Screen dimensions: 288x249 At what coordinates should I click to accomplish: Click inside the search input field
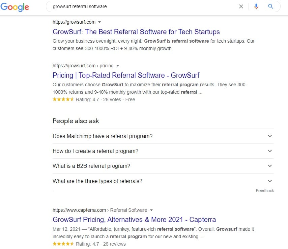[135, 6]
